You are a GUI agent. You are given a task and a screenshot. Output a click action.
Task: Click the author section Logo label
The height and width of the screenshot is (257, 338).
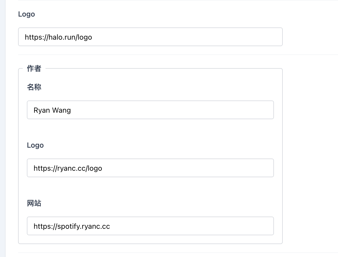point(35,145)
